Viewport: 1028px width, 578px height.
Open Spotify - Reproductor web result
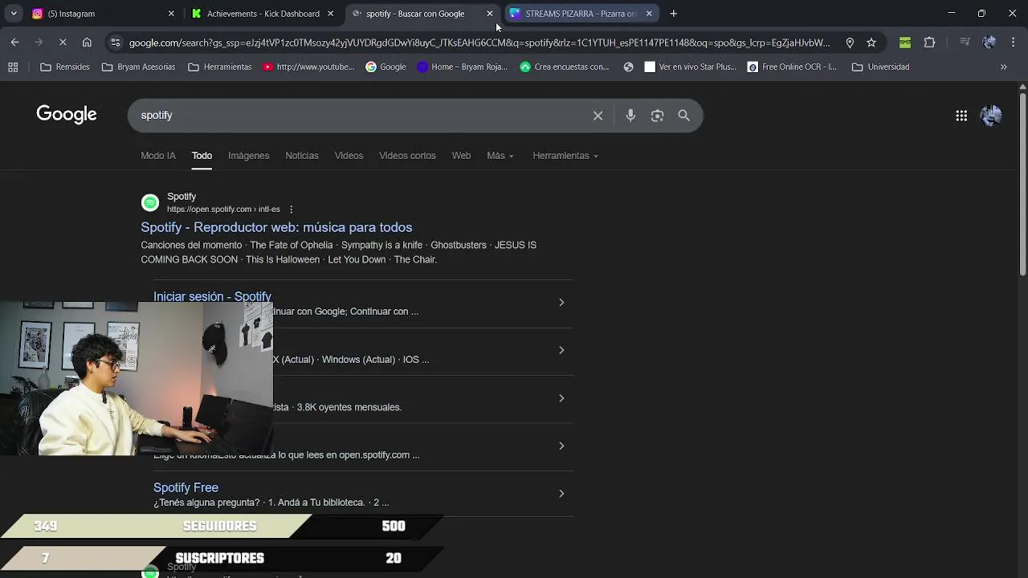click(276, 227)
